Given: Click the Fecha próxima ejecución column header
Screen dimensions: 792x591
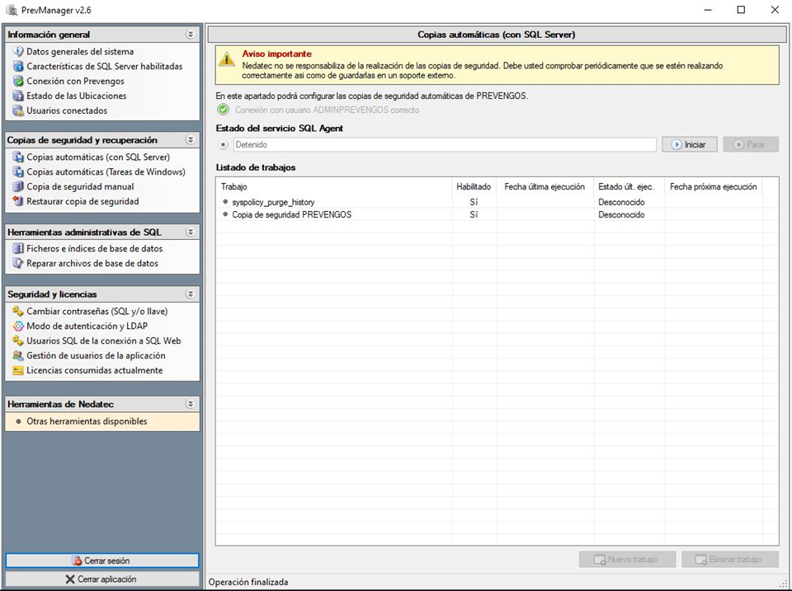Looking at the screenshot, I should 713,187.
